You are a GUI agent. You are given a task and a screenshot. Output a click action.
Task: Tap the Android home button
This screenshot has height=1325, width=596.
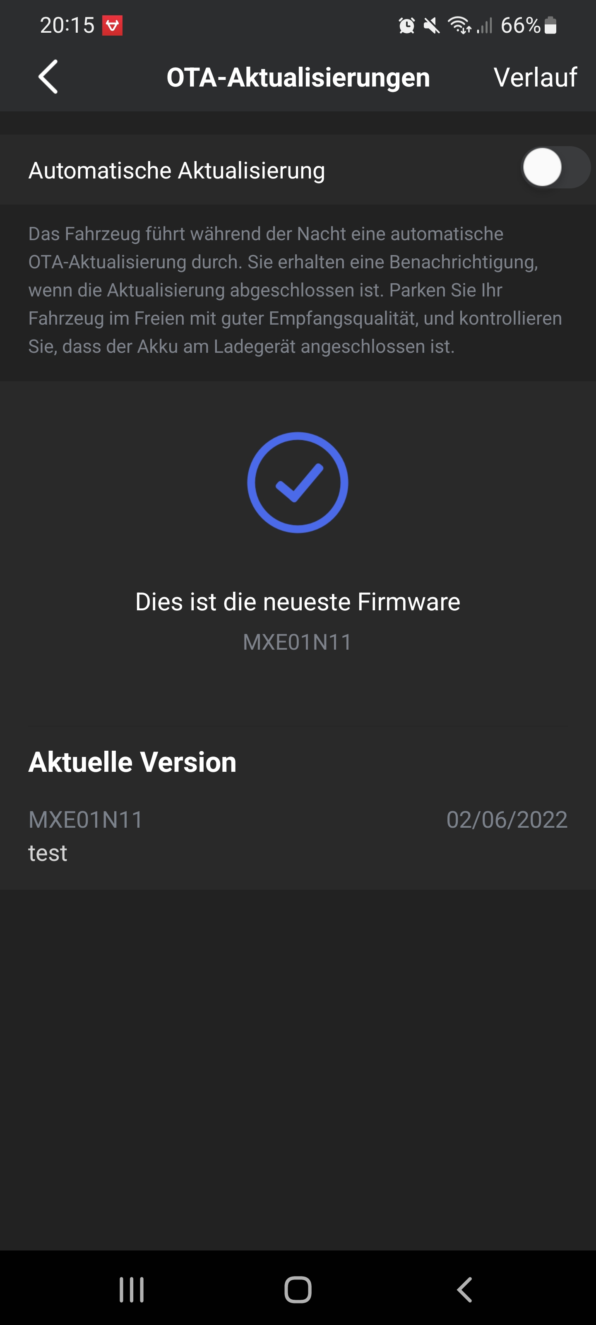298,1289
